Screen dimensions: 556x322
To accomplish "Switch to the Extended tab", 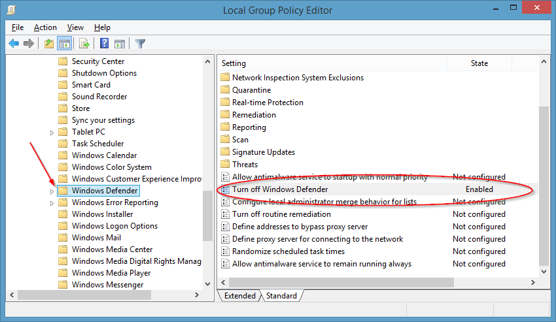I will coord(239,296).
